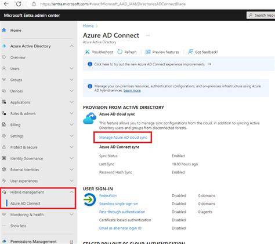Click the browser address bar URL
The image size is (275, 244).
pos(113,4)
